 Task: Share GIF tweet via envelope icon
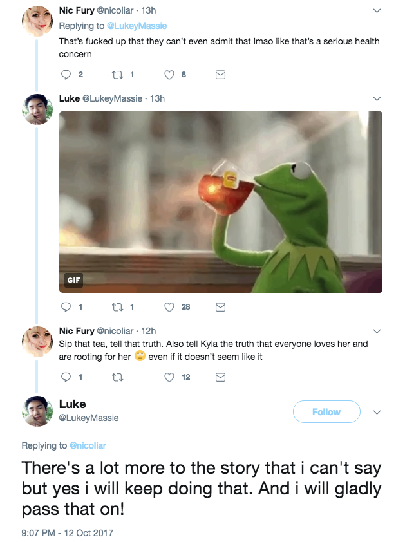(220, 307)
